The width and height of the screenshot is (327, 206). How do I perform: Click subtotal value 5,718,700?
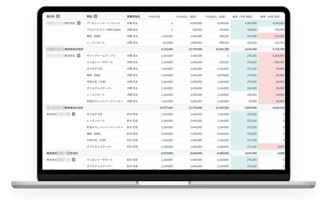pos(272,49)
